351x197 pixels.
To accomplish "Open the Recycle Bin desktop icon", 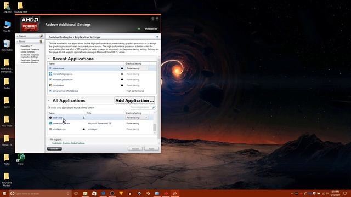I will 7,45.
